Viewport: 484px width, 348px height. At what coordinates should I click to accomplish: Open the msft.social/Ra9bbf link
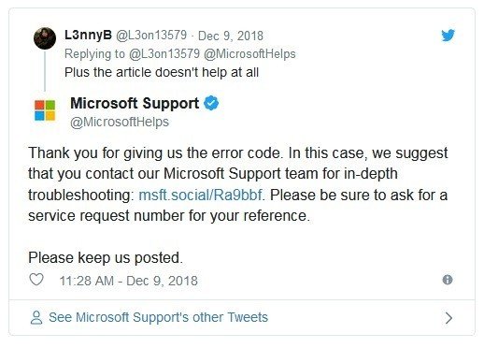pos(201,196)
